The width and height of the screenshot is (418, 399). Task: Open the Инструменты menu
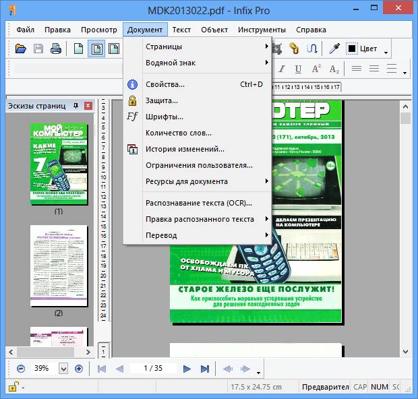[x=262, y=30]
